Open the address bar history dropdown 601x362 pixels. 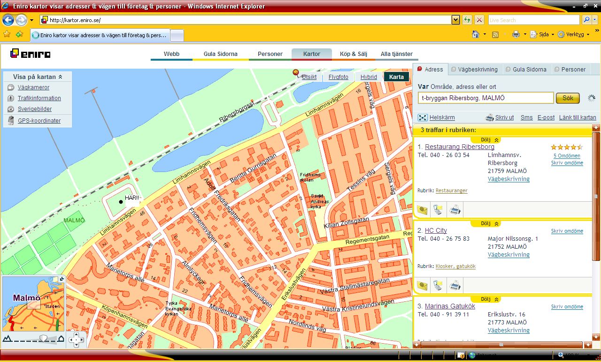(455, 20)
